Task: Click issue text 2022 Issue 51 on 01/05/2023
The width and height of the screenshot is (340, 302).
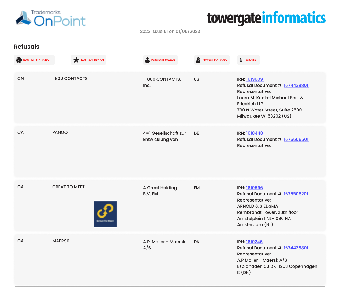Action: tap(170, 31)
